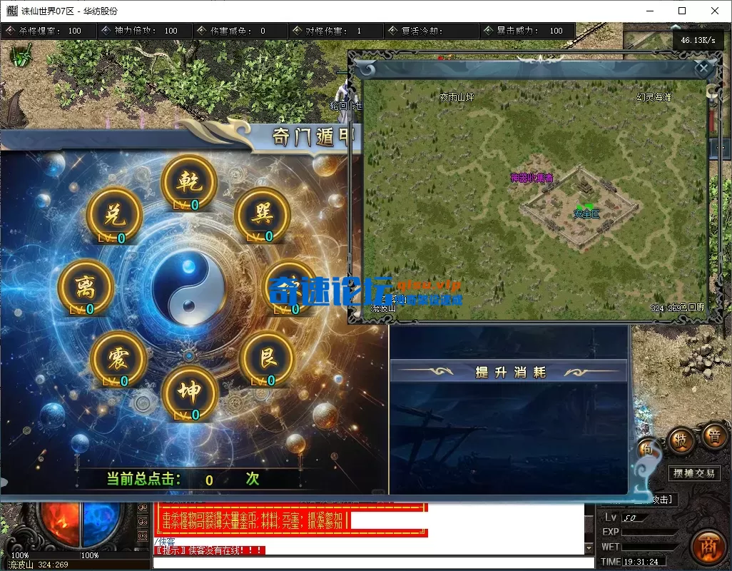Viewport: 732px width, 571px height.
Task: Select the 艮 (Gen) trigram orb
Action: pos(266,359)
